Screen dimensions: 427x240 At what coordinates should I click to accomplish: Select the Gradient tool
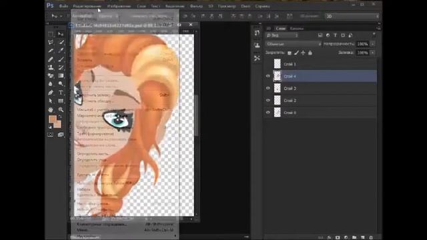pyautogui.click(x=61, y=75)
